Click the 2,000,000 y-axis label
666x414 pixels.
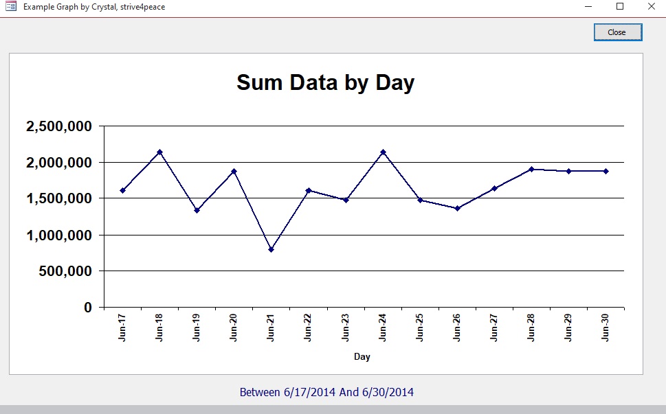59,163
